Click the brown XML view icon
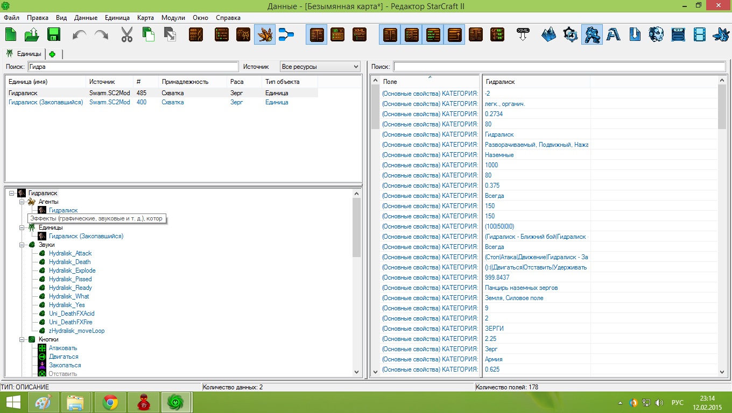 360,35
